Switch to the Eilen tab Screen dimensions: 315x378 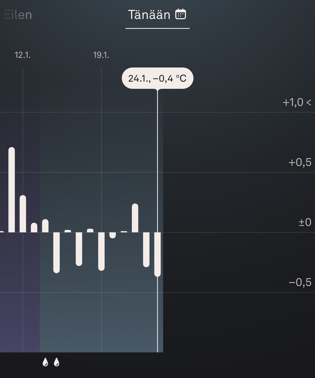[18, 15]
